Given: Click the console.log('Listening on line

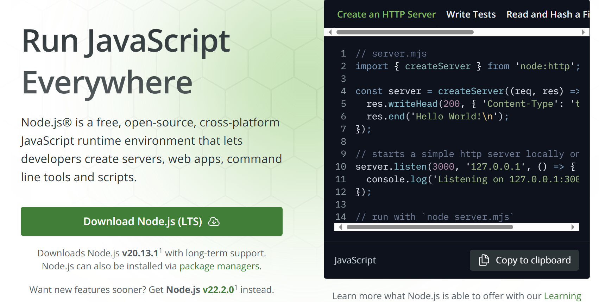Looking at the screenshot, I should tap(473, 179).
